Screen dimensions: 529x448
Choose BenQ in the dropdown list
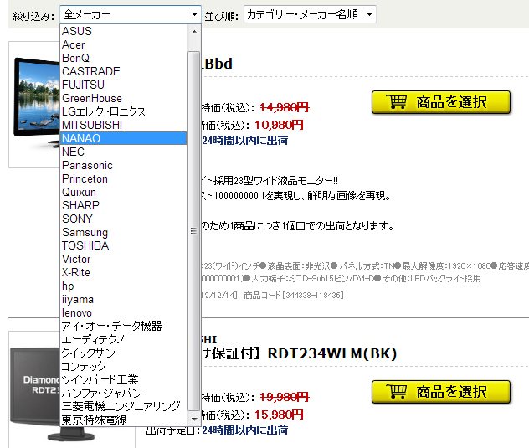tap(124, 58)
